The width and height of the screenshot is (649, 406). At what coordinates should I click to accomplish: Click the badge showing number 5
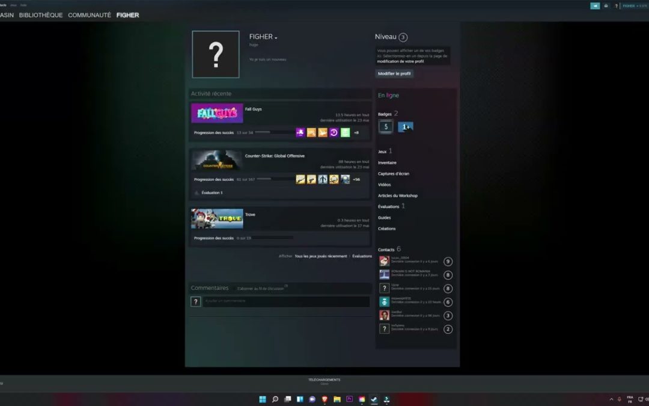tap(386, 127)
